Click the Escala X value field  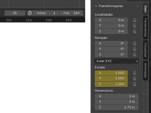tap(111, 73)
